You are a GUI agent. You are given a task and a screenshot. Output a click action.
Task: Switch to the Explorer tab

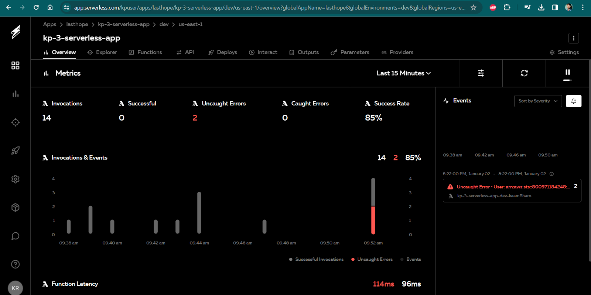pyautogui.click(x=102, y=52)
